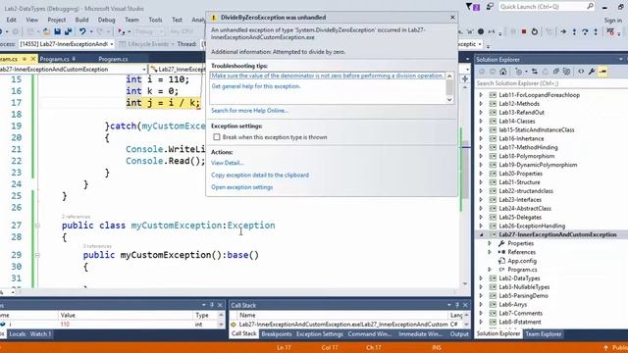The height and width of the screenshot is (353, 628).
Task: Open the Edit menu
Action: 11,20
